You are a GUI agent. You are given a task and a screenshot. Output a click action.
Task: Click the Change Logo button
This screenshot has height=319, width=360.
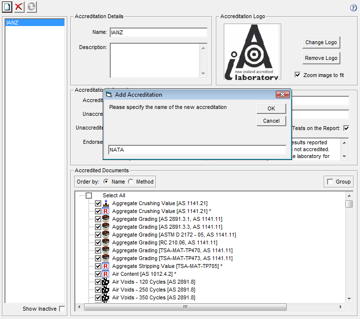point(321,42)
